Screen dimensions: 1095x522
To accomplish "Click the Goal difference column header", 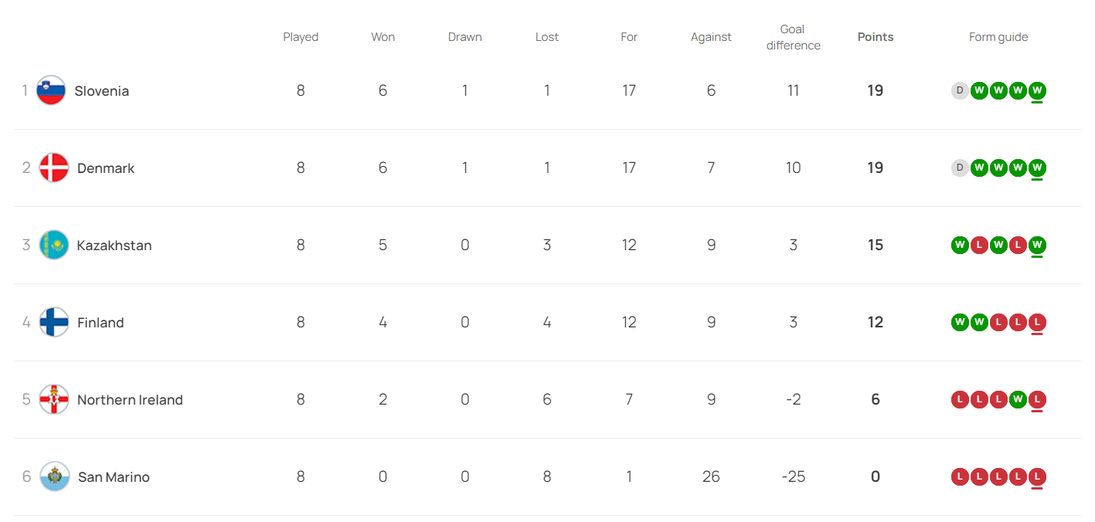I will click(793, 37).
